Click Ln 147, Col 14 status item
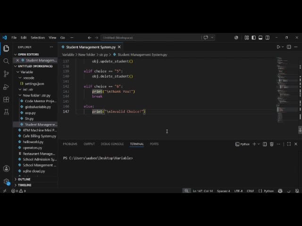302x226 pixels. [x=203, y=191]
